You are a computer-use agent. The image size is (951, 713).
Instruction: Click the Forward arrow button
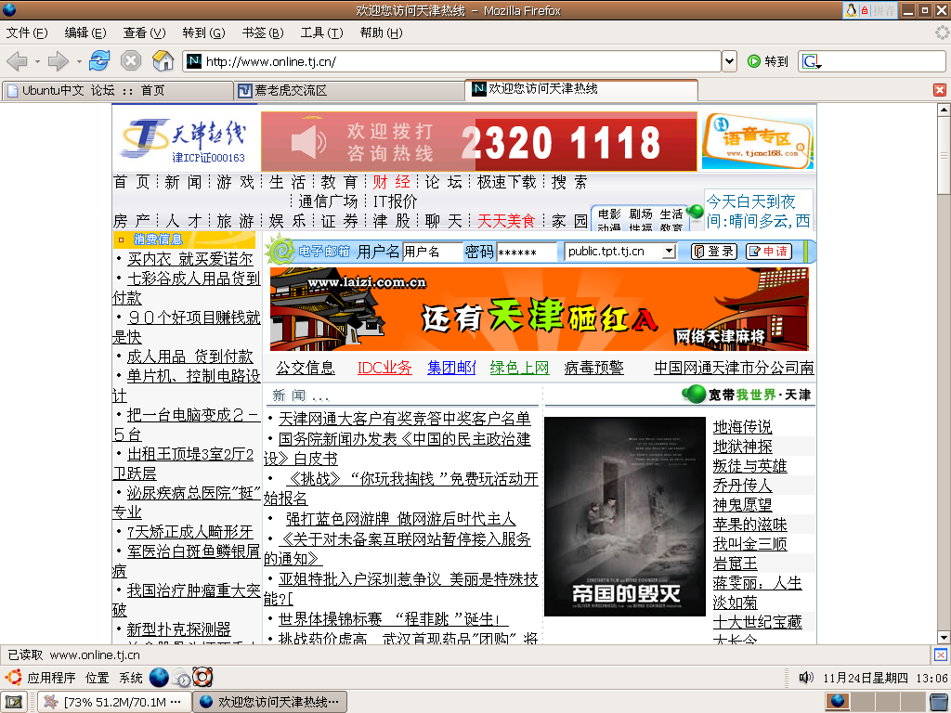[58, 60]
